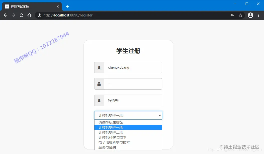The width and height of the screenshot is (264, 154).
Task: Open a new tab with the plus button
Action: point(67,6)
